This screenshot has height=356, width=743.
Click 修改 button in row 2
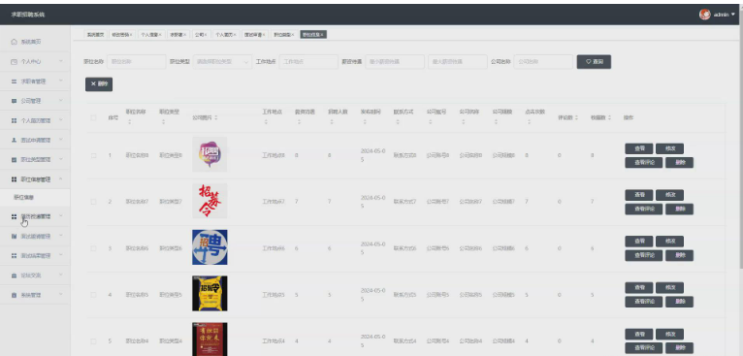pyautogui.click(x=669, y=195)
